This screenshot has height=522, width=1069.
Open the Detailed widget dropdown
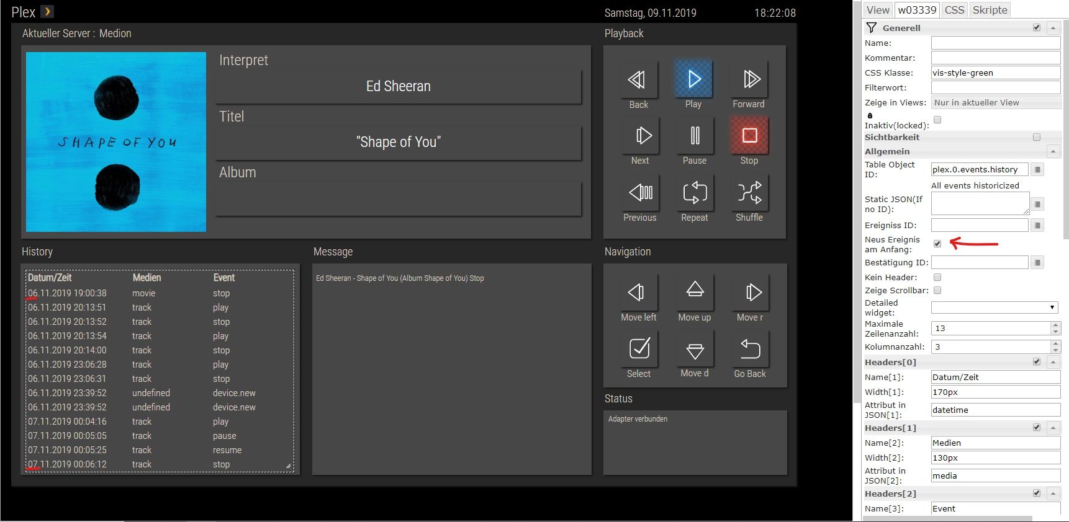click(995, 307)
